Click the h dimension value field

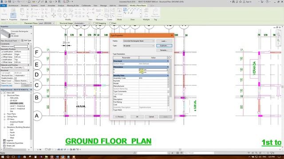click(x=153, y=72)
